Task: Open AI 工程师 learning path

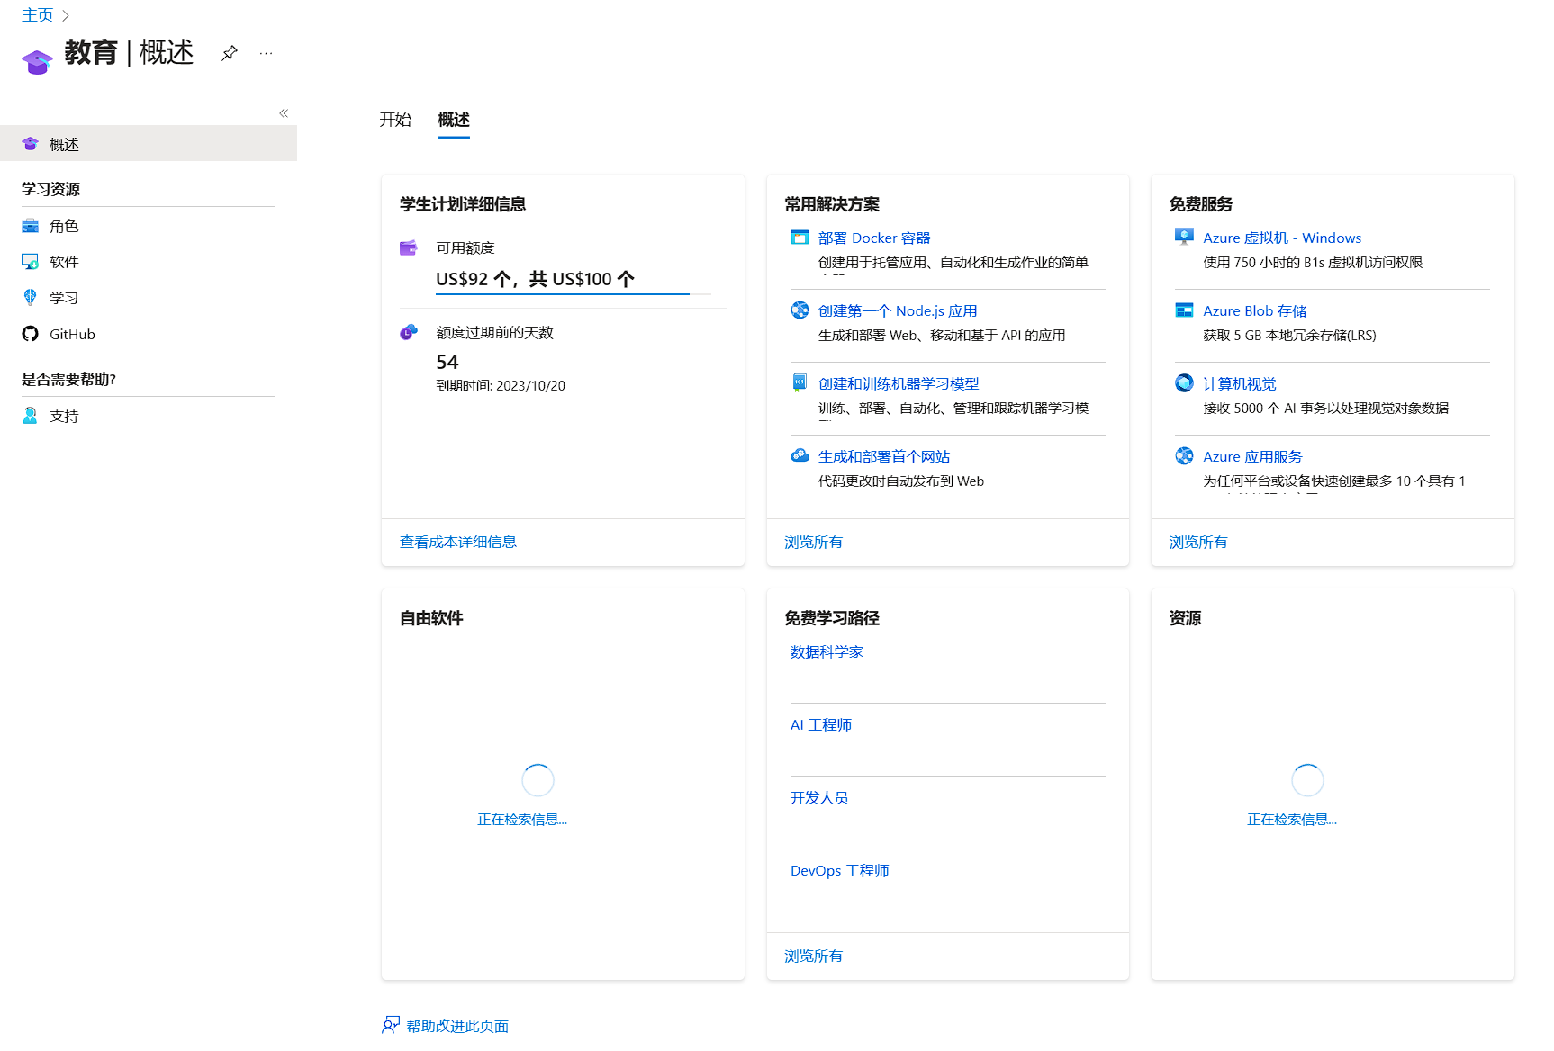Action: point(821,724)
